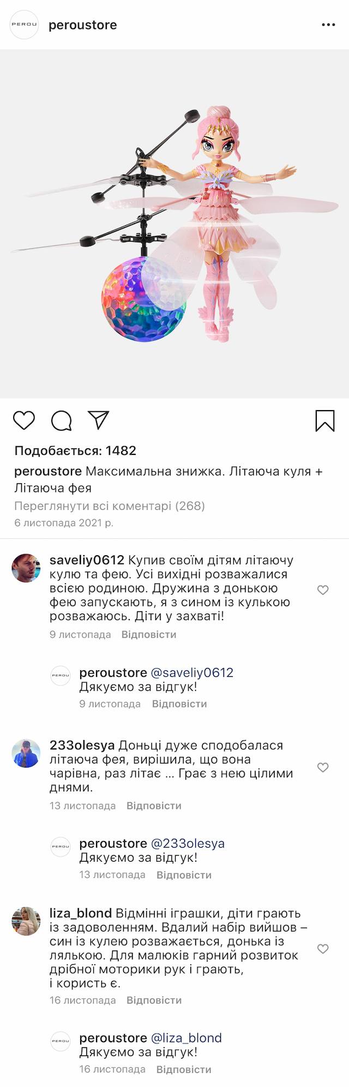Open 233olesya's avatar
Viewport: 349px width, 1087px height.
[x=26, y=753]
